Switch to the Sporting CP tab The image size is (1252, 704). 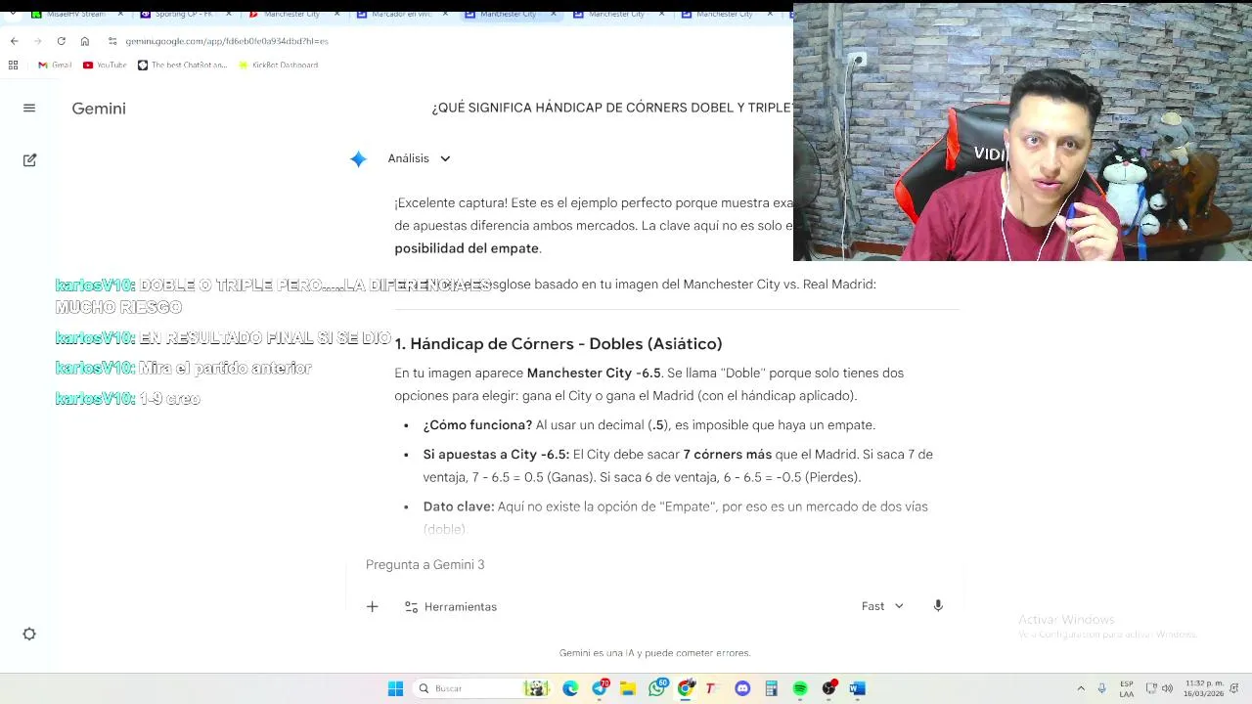181,14
